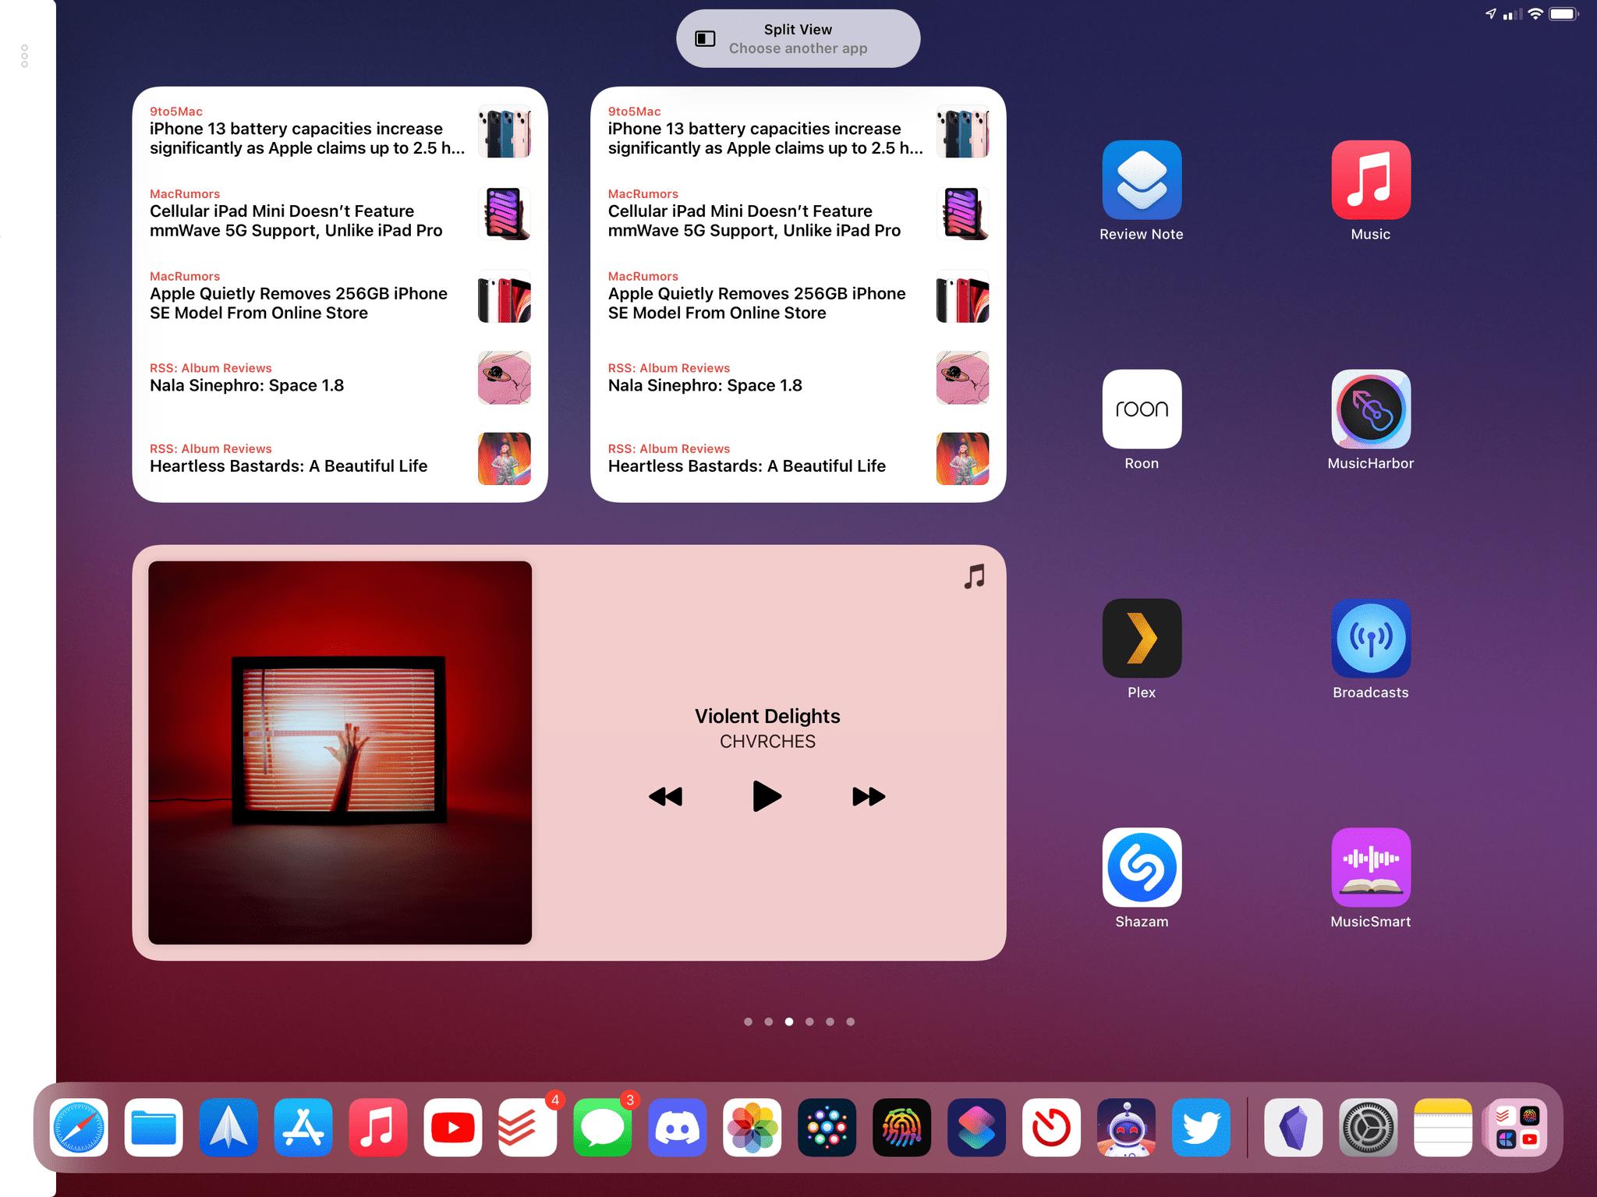Open Safari from the dock

pos(79,1128)
